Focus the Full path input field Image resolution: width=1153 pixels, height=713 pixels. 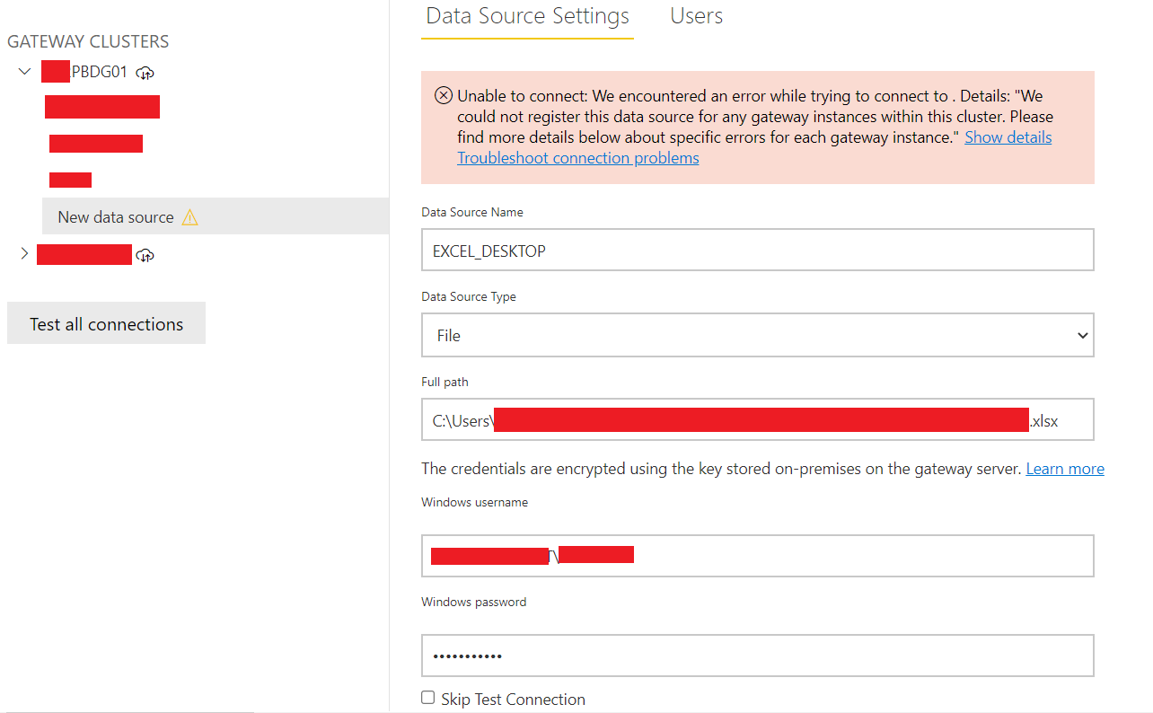tap(758, 419)
